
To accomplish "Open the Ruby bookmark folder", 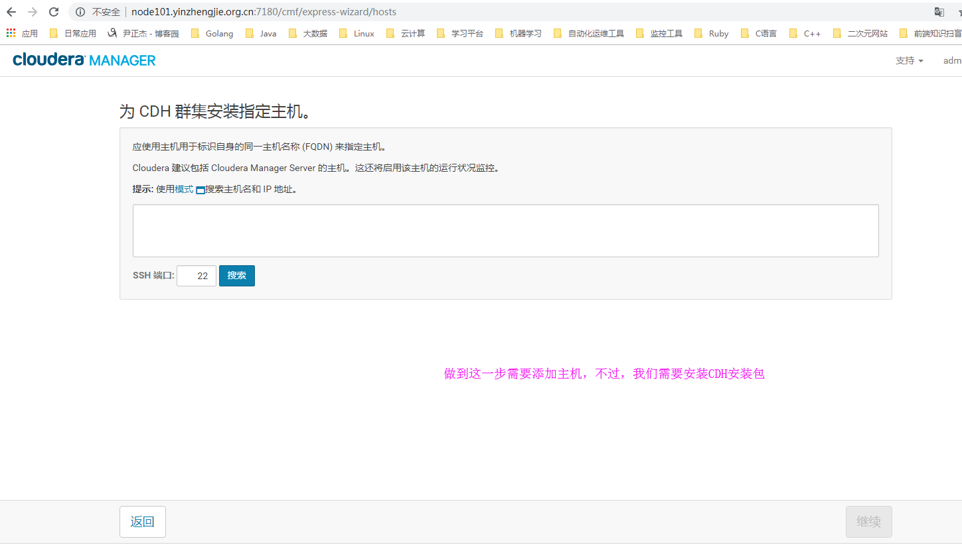I will 712,33.
